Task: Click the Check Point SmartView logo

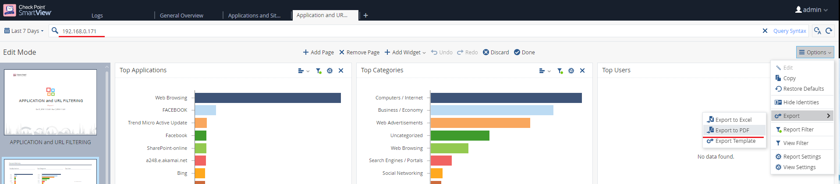Action: click(27, 10)
